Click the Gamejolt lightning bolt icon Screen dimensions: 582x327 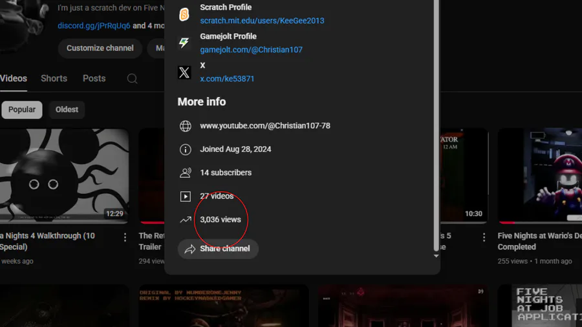pos(184,43)
